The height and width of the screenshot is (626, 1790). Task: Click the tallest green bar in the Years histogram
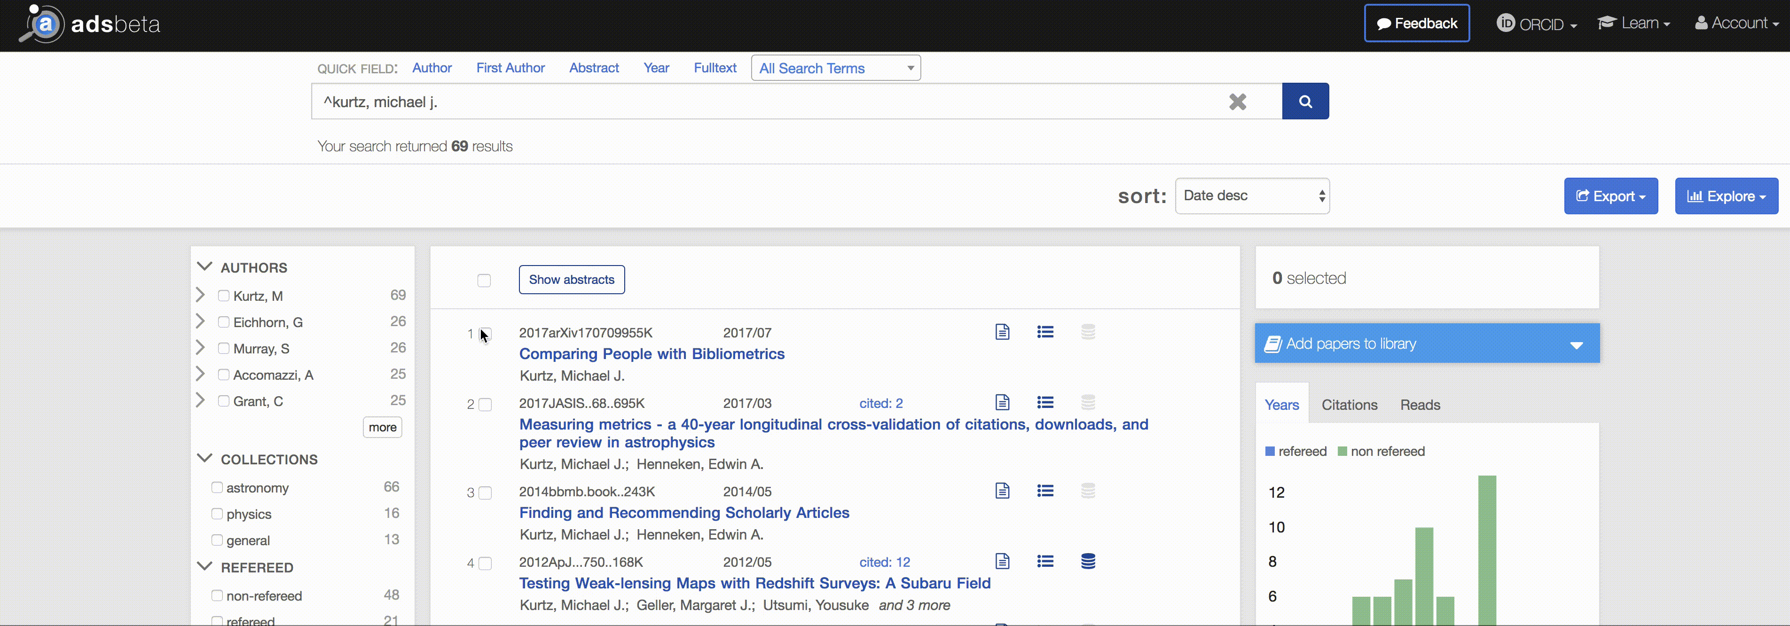point(1488,549)
